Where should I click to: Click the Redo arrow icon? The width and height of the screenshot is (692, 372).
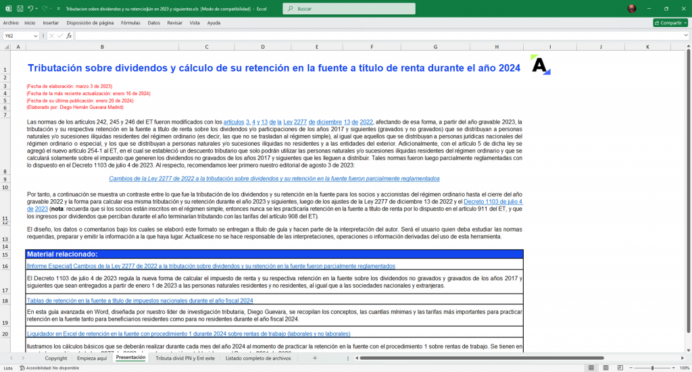pyautogui.click(x=45, y=8)
